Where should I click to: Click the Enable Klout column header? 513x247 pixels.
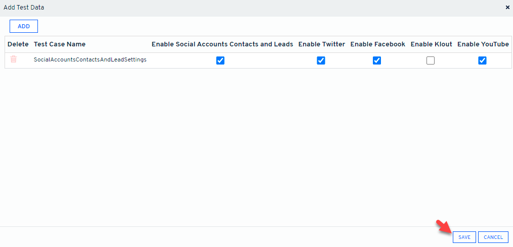[x=431, y=44]
